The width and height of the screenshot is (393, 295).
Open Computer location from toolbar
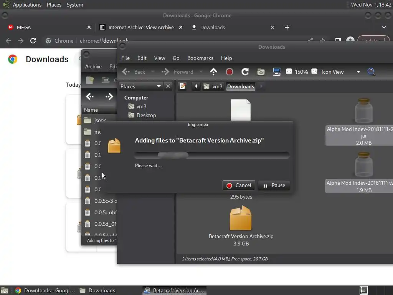click(276, 72)
